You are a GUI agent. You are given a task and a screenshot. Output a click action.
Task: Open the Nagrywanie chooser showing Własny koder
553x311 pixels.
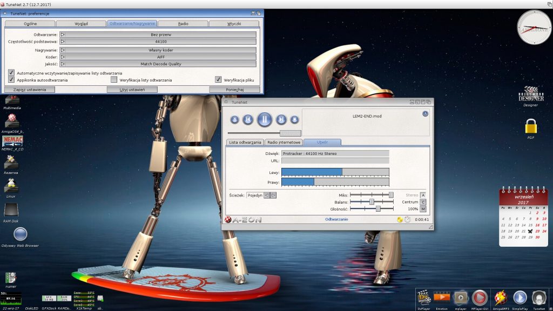(x=158, y=50)
